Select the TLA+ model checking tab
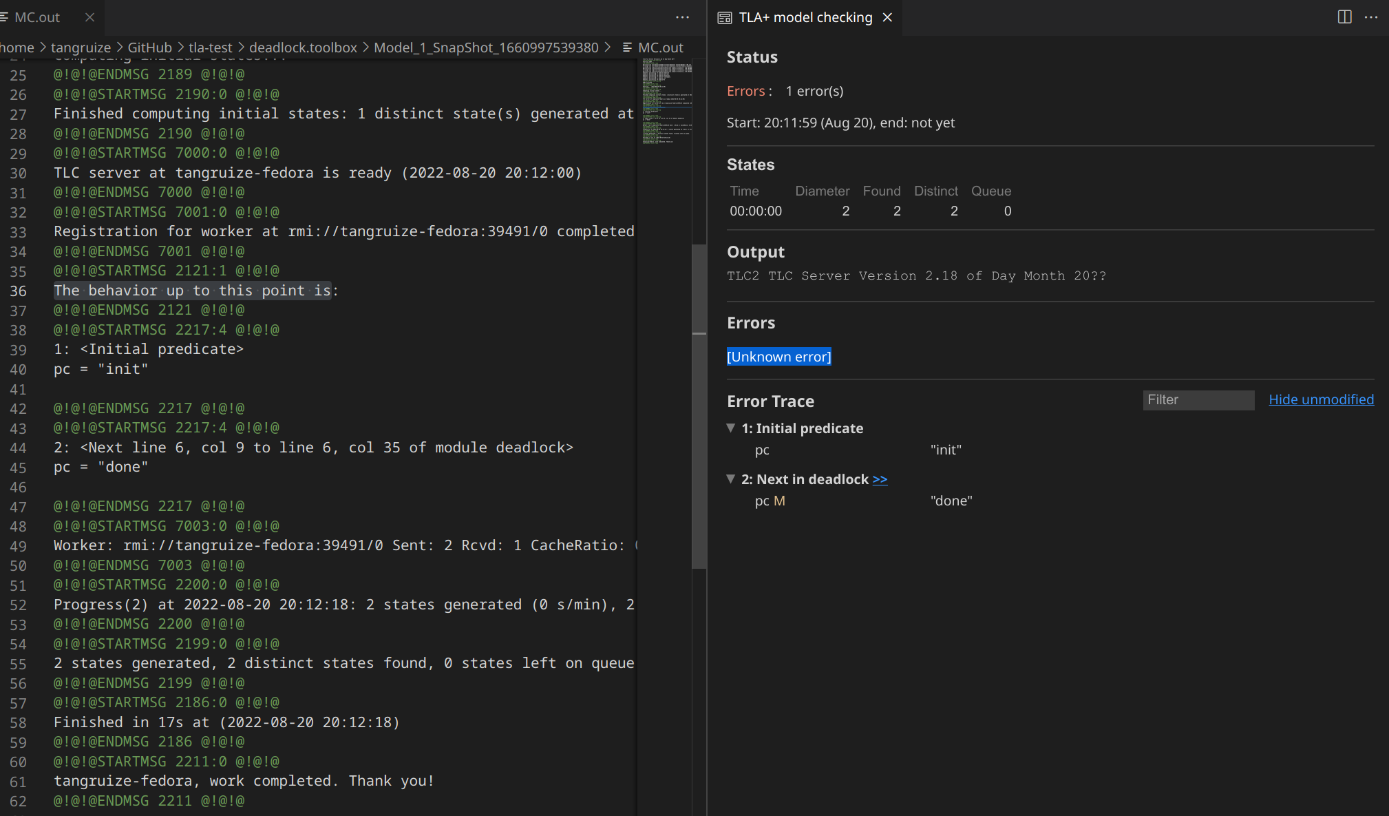The width and height of the screenshot is (1389, 816). click(x=805, y=17)
